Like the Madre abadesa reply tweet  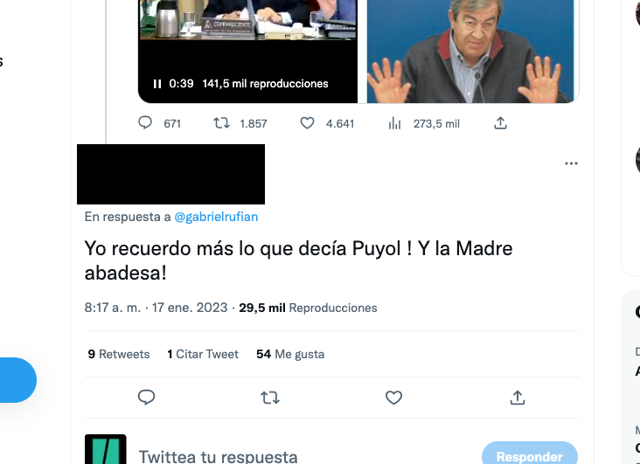click(x=393, y=398)
